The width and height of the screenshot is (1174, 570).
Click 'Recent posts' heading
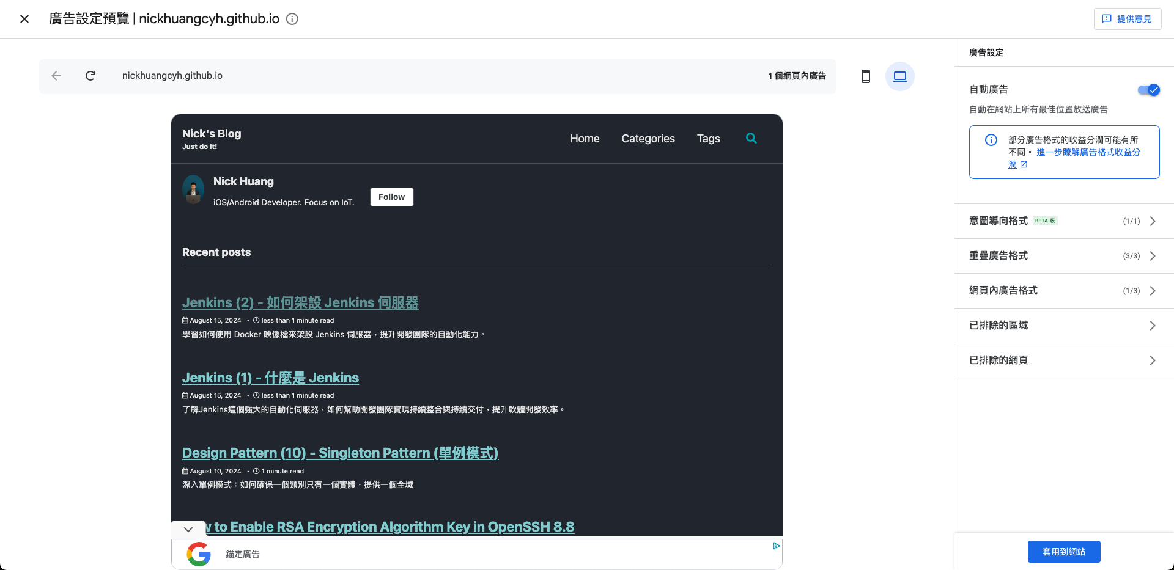pos(216,252)
